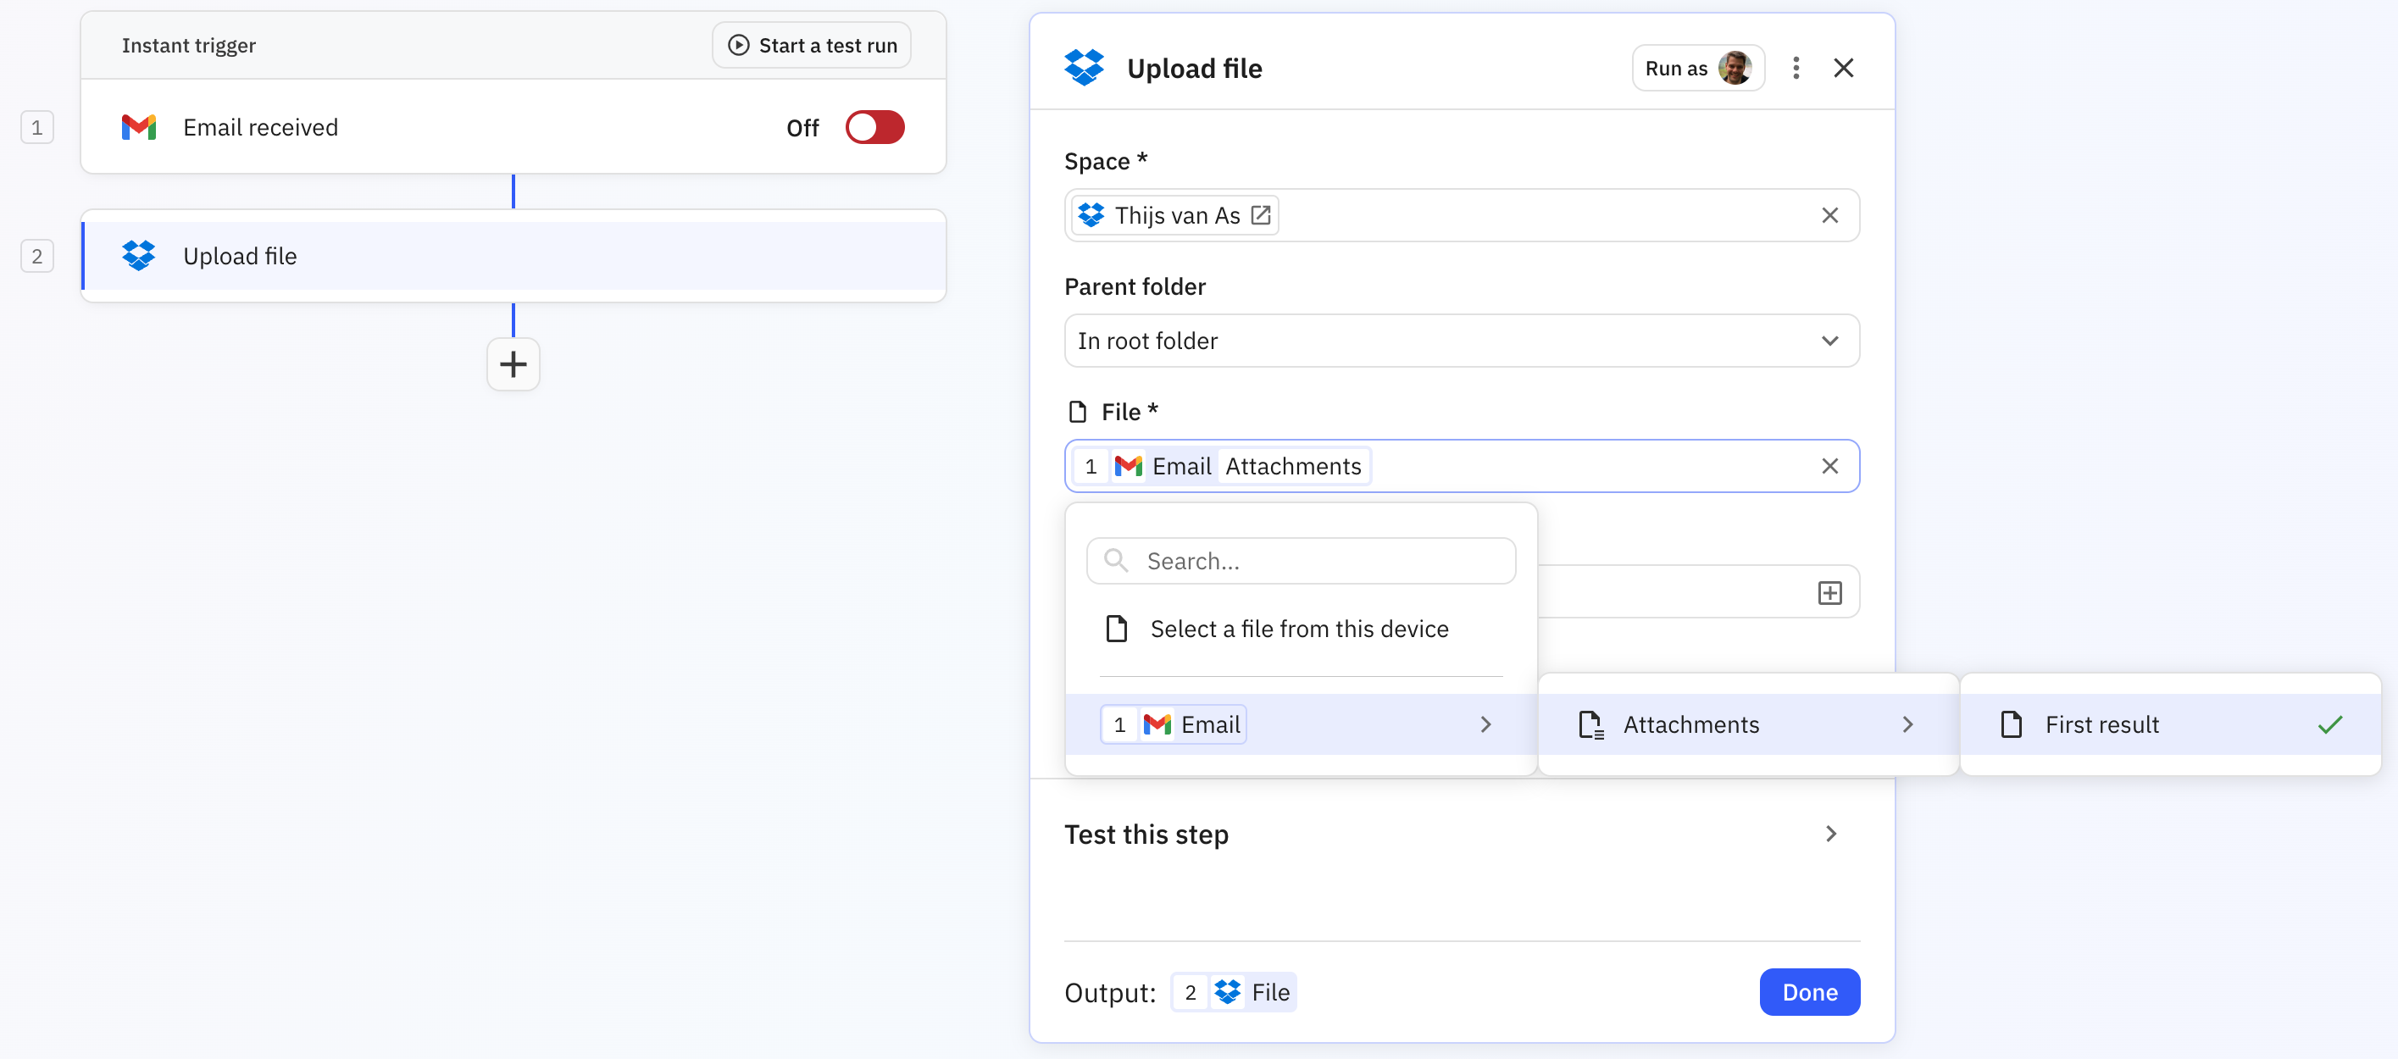Click the Dropbox icon in panel header
2398x1059 pixels.
click(1085, 66)
